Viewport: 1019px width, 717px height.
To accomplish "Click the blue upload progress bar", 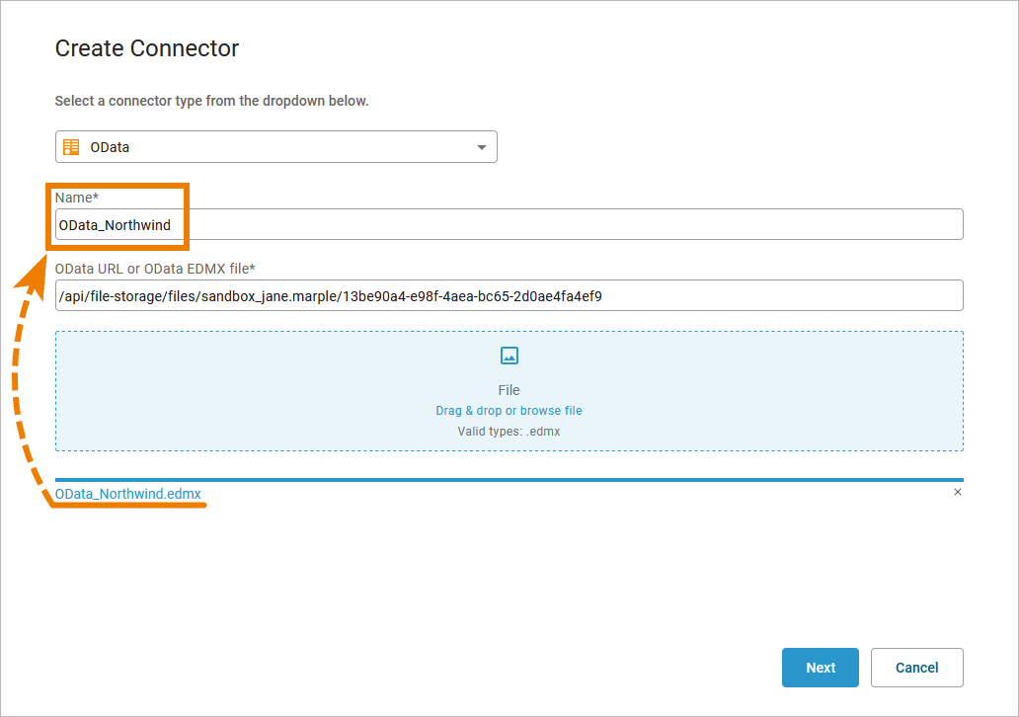I will coord(509,480).
